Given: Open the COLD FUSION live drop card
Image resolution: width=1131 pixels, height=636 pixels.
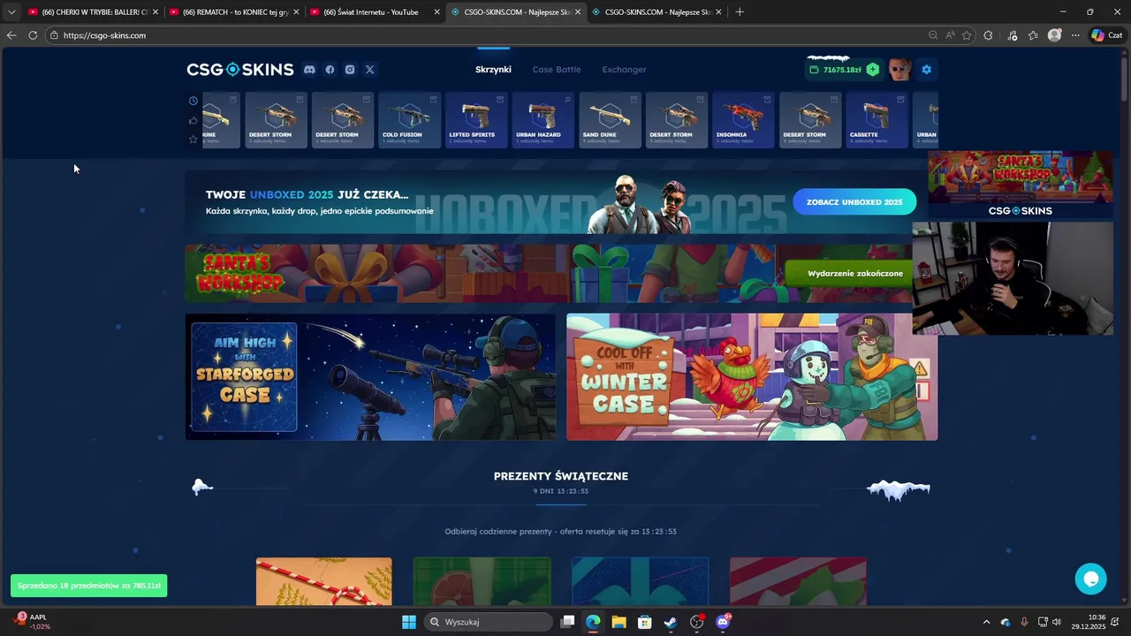Looking at the screenshot, I should (409, 120).
